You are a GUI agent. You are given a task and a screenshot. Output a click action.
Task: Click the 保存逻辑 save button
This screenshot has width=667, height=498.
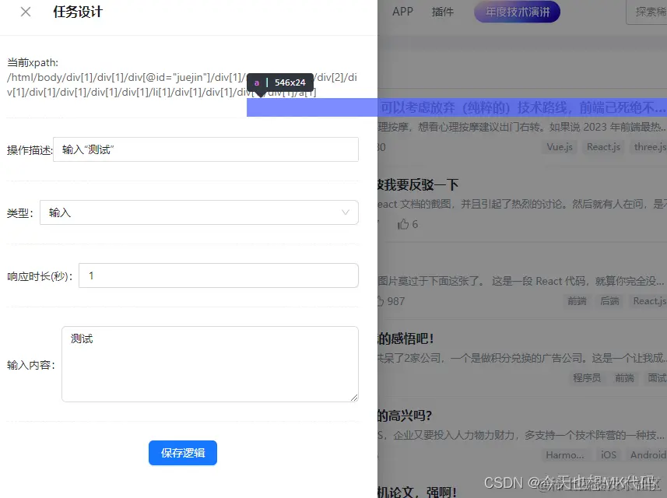182,453
